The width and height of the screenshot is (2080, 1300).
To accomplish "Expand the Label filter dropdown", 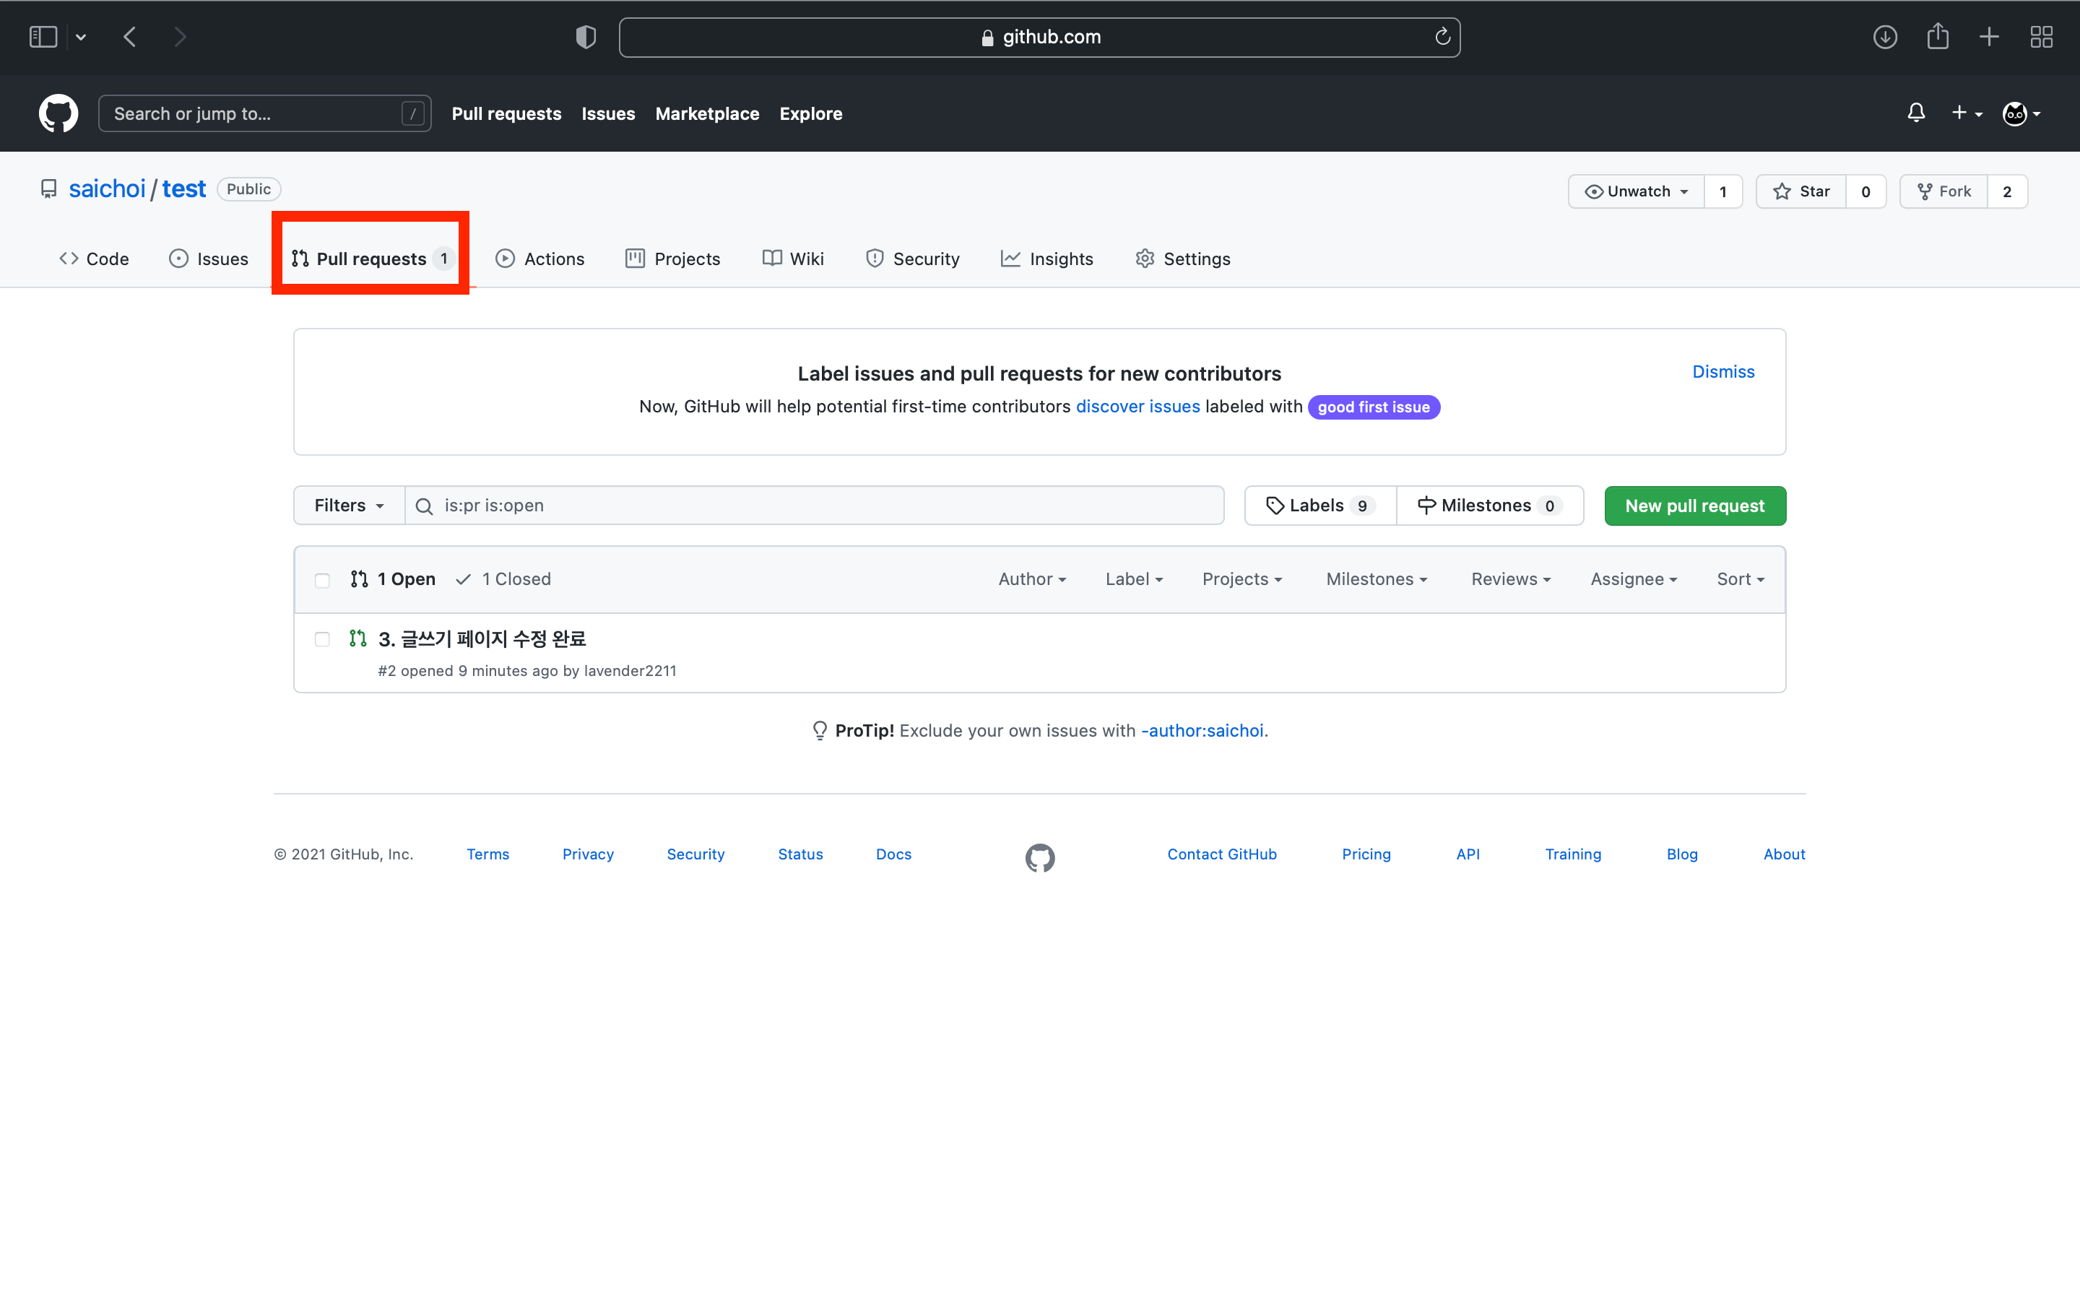I will [x=1134, y=579].
